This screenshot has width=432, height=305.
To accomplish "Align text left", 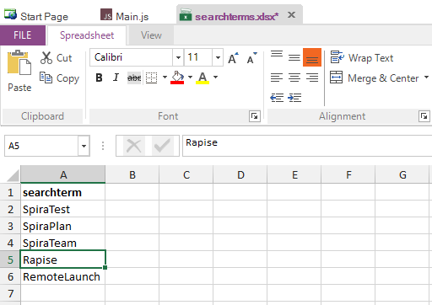I will 277,78.
